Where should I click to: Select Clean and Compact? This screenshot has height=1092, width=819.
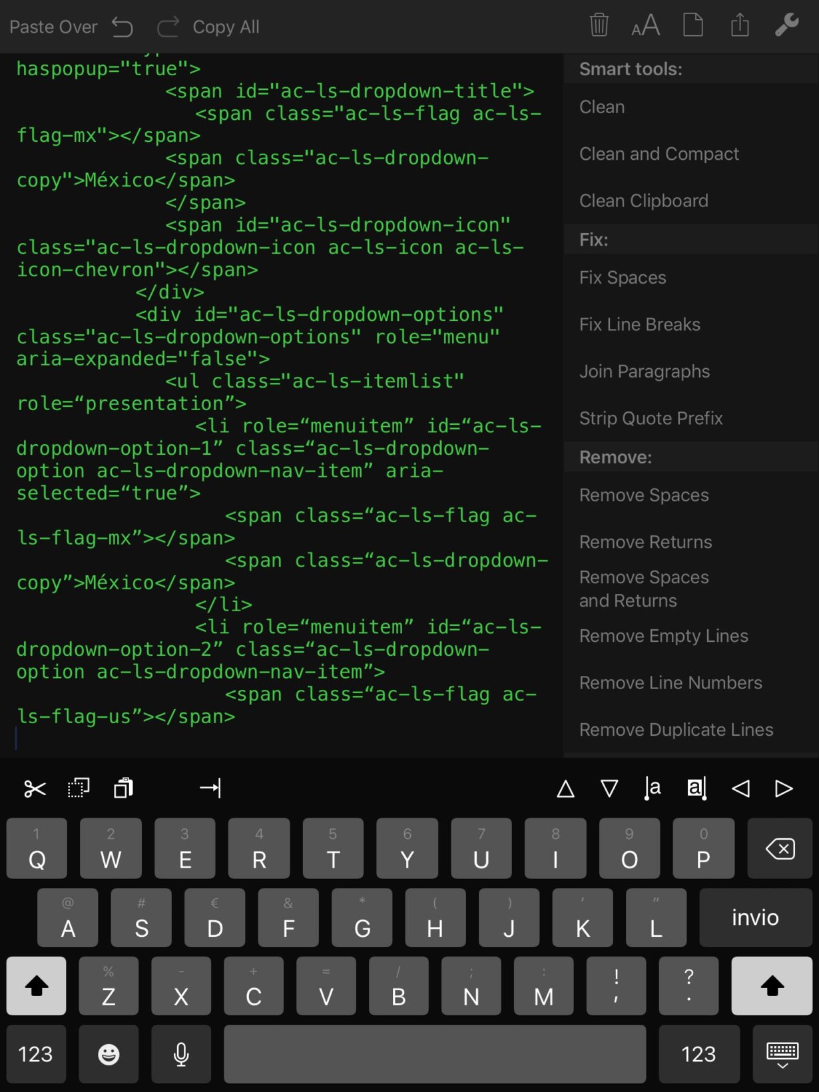(691, 154)
